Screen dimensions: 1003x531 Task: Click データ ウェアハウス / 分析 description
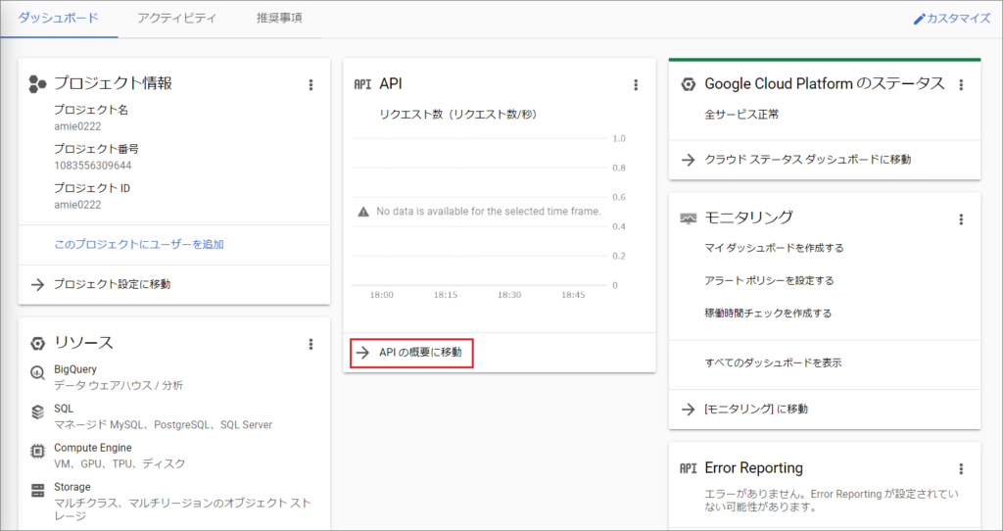pos(119,385)
